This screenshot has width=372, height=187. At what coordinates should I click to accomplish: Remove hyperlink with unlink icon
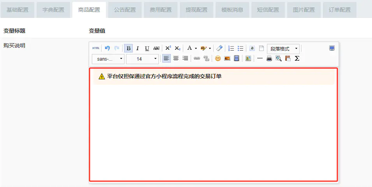coord(206,58)
